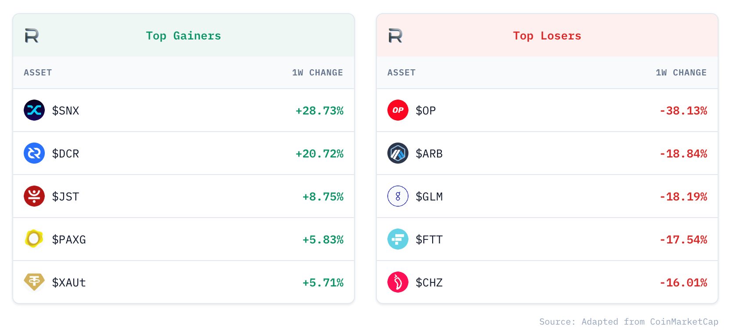The image size is (737, 336).
Task: Click the OP Optimism coin icon
Action: (398, 110)
